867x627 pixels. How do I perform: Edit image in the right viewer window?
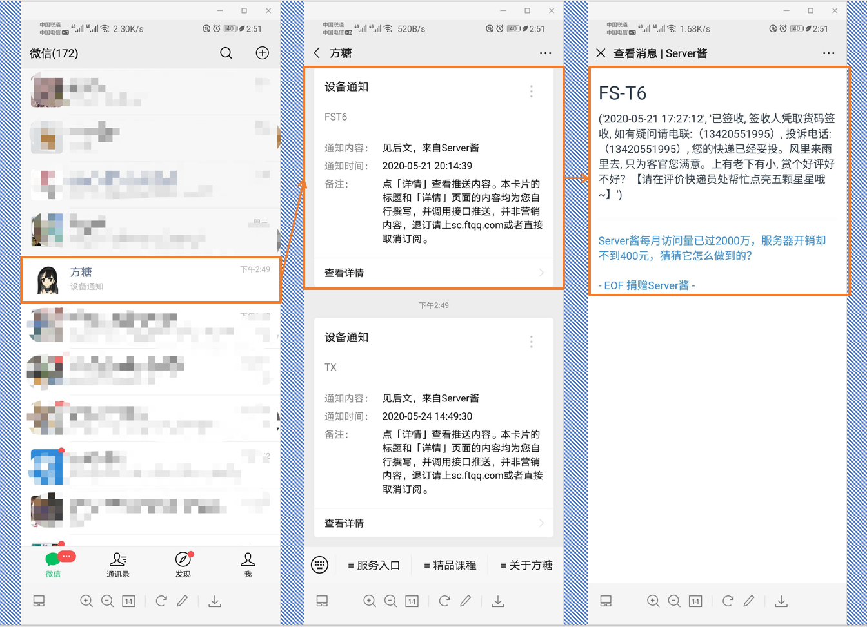(x=749, y=601)
